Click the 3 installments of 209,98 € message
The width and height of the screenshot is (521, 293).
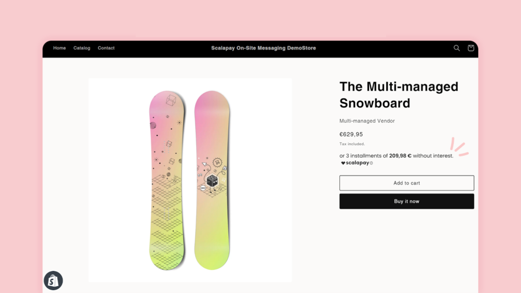396,156
